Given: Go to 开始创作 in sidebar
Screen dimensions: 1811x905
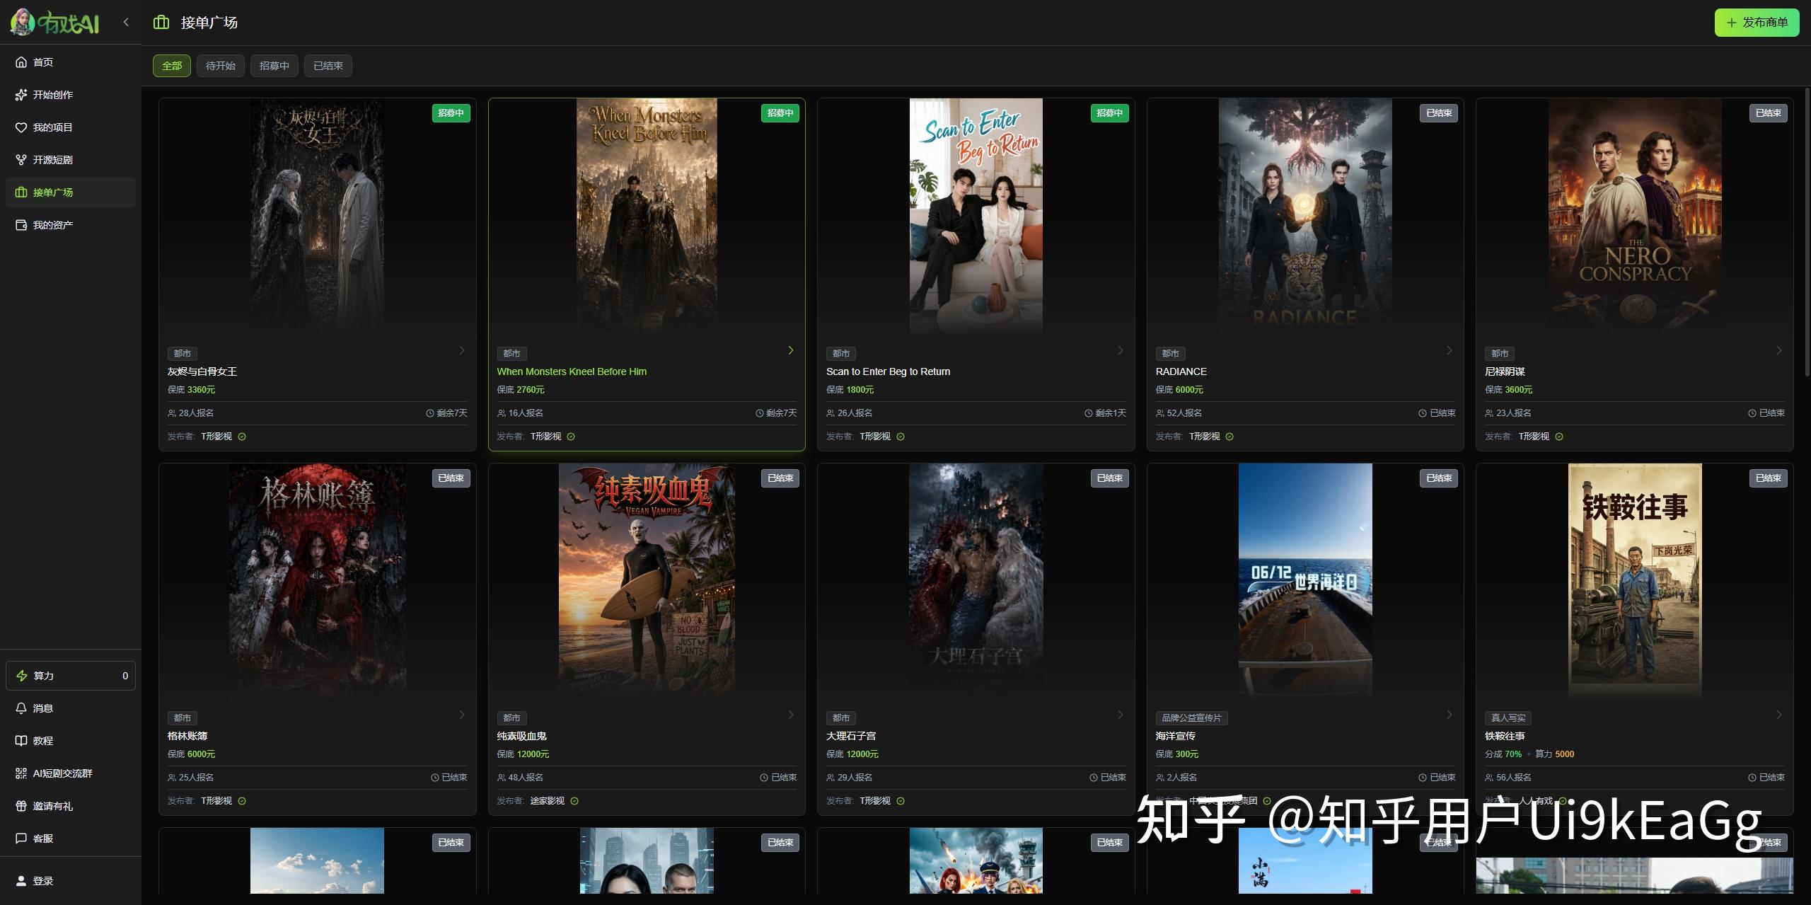Looking at the screenshot, I should pos(71,95).
